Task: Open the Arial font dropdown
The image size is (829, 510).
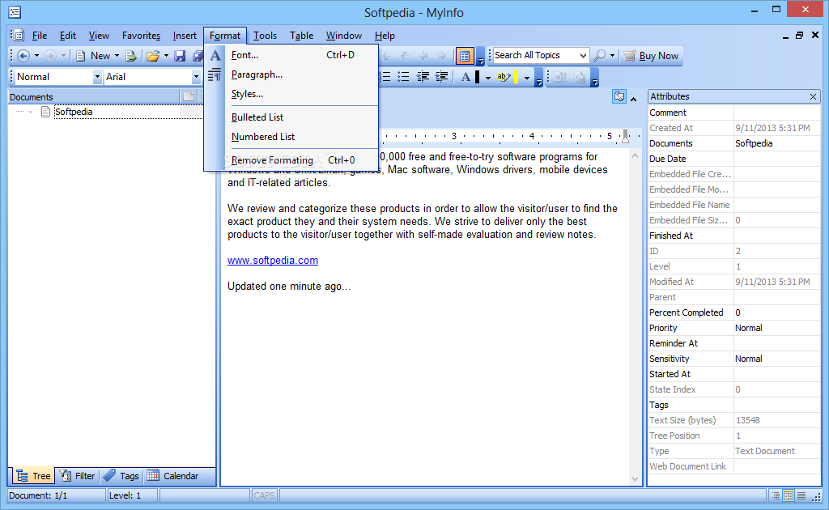Action: tap(196, 77)
